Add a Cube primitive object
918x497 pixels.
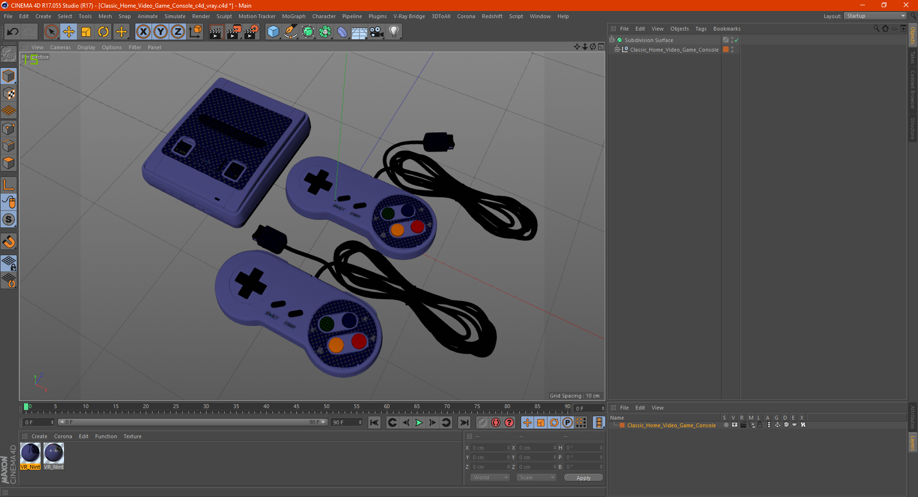coord(273,32)
